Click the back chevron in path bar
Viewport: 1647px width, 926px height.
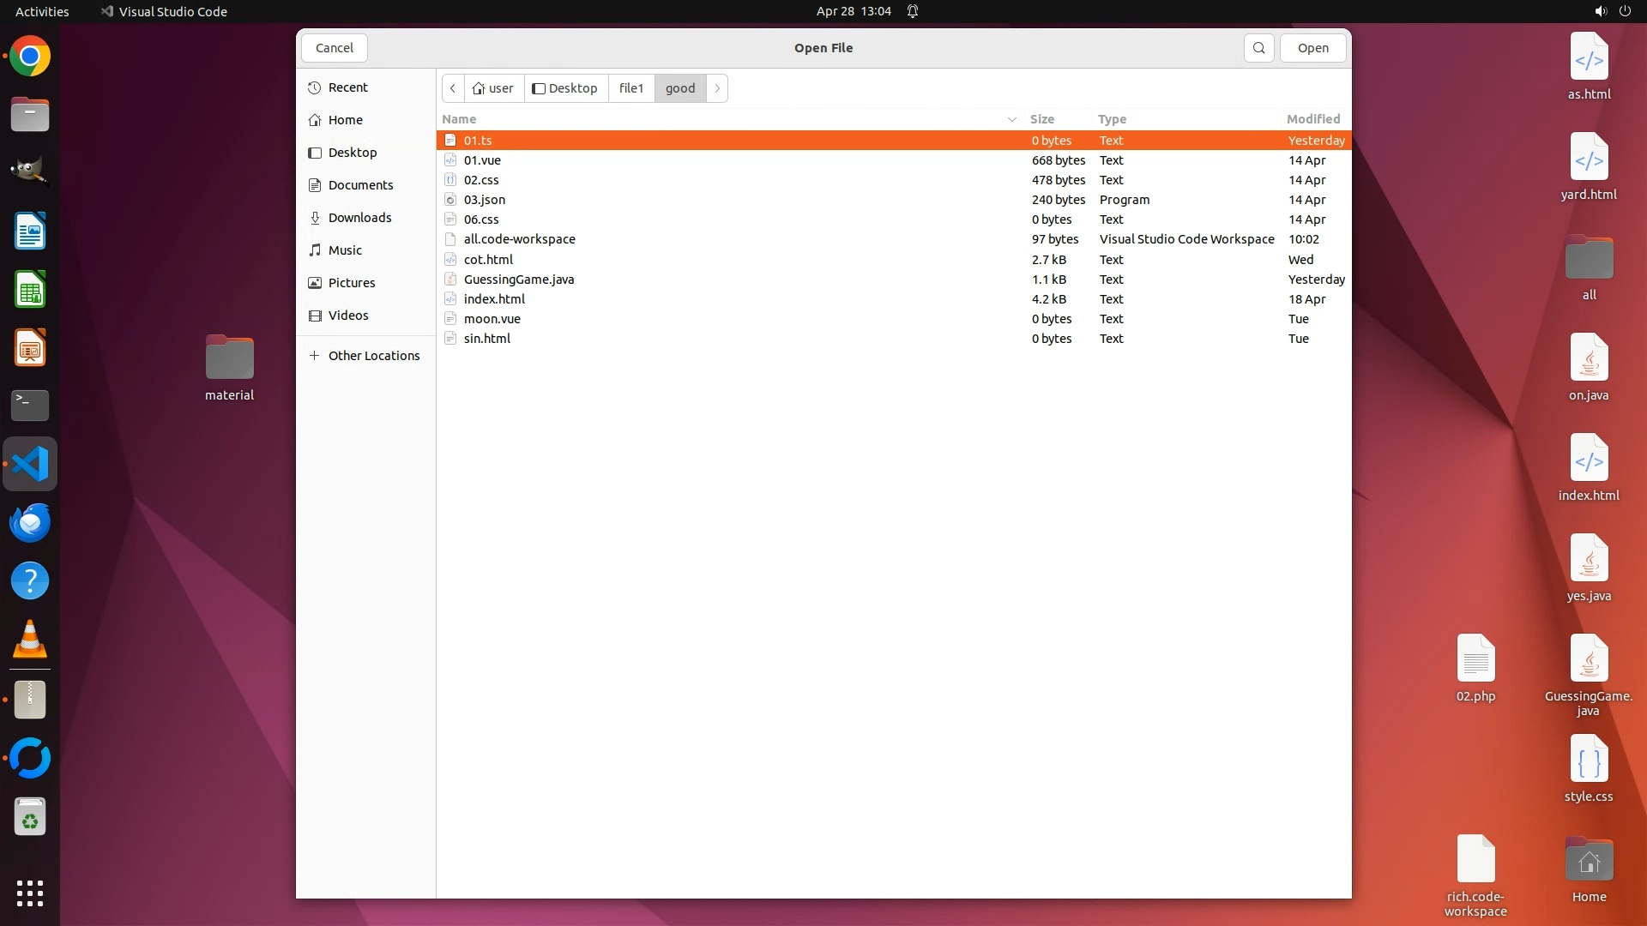click(x=453, y=88)
